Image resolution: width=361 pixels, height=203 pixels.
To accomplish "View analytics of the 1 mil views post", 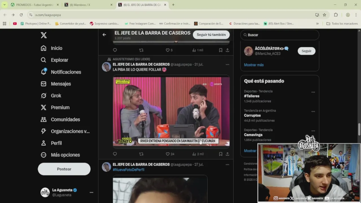I will [198, 50].
